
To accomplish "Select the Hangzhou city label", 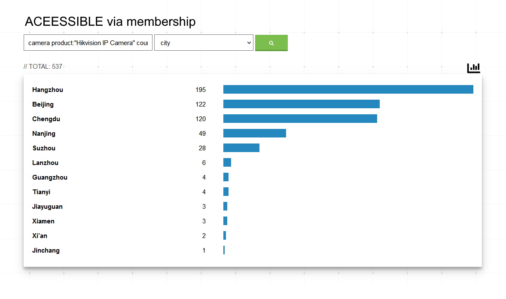I will click(48, 90).
